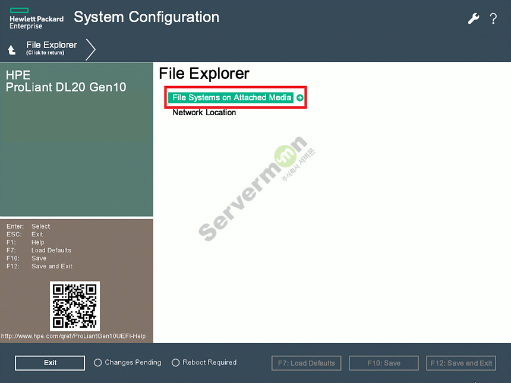Click the File Explorer breadcrumb to return
Image resolution: width=511 pixels, height=383 pixels.
tap(52, 48)
